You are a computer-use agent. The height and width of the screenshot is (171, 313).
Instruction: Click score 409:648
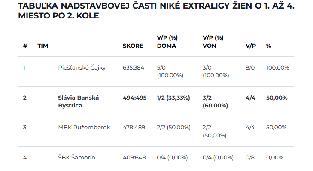tap(134, 157)
